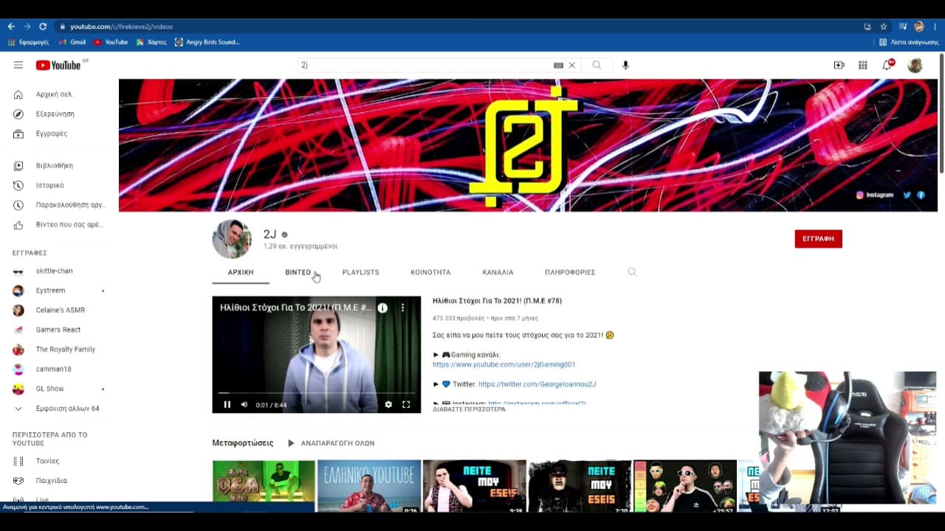The image size is (945, 531).
Task: Go to Αρχική σελ. in sidebar
Action: coord(53,94)
